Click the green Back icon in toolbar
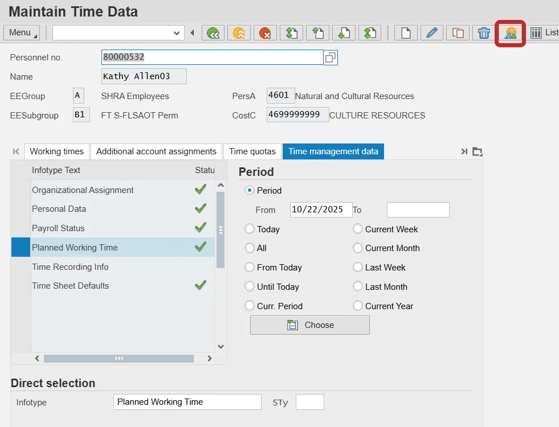The image size is (559, 427). point(213,33)
